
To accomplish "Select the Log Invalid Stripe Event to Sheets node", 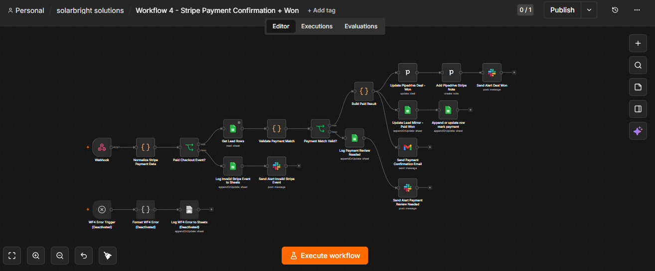I will point(233,166).
